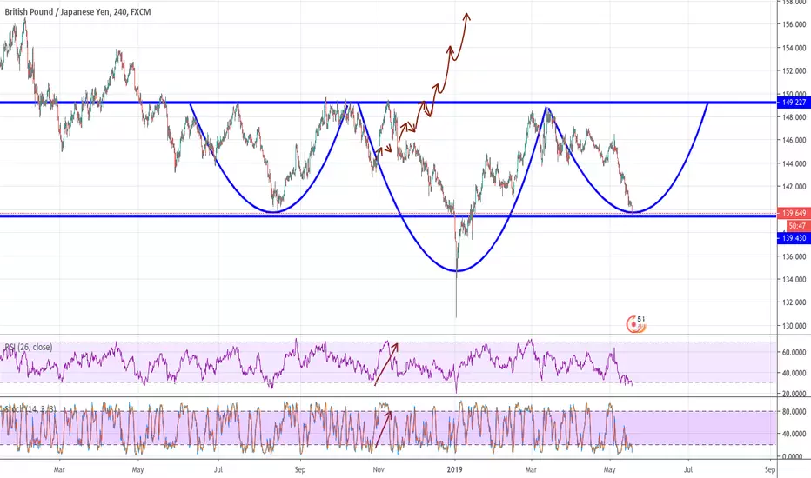
Task: Click the 148.000 price axis value
Action: point(794,117)
